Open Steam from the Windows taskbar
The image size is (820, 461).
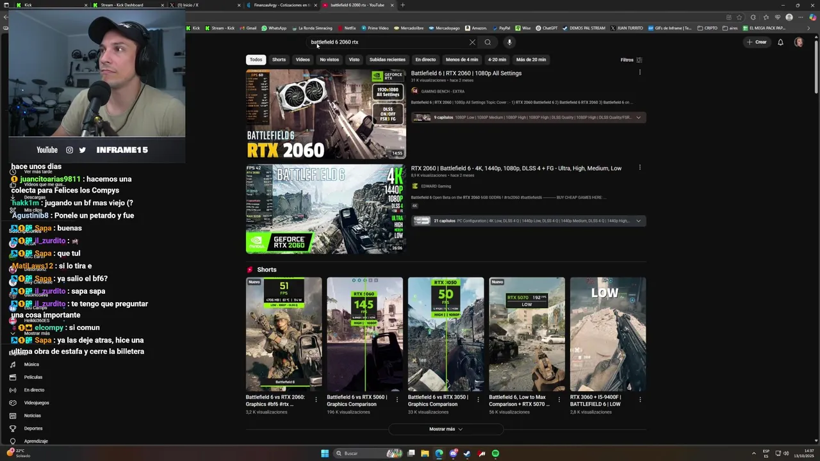[467, 453]
